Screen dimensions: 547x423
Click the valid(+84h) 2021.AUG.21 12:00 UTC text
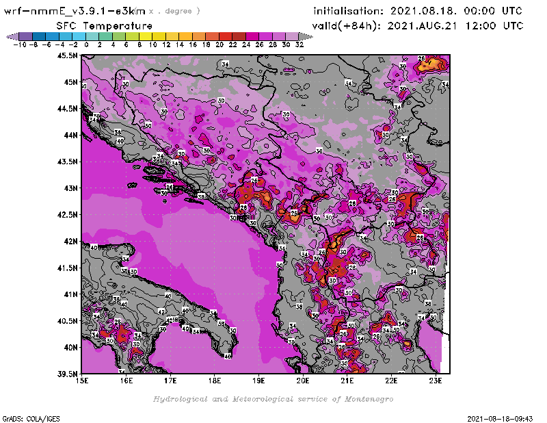[418, 25]
